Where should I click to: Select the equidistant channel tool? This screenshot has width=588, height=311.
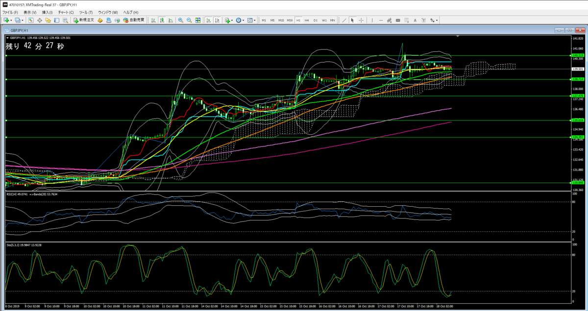390,20
